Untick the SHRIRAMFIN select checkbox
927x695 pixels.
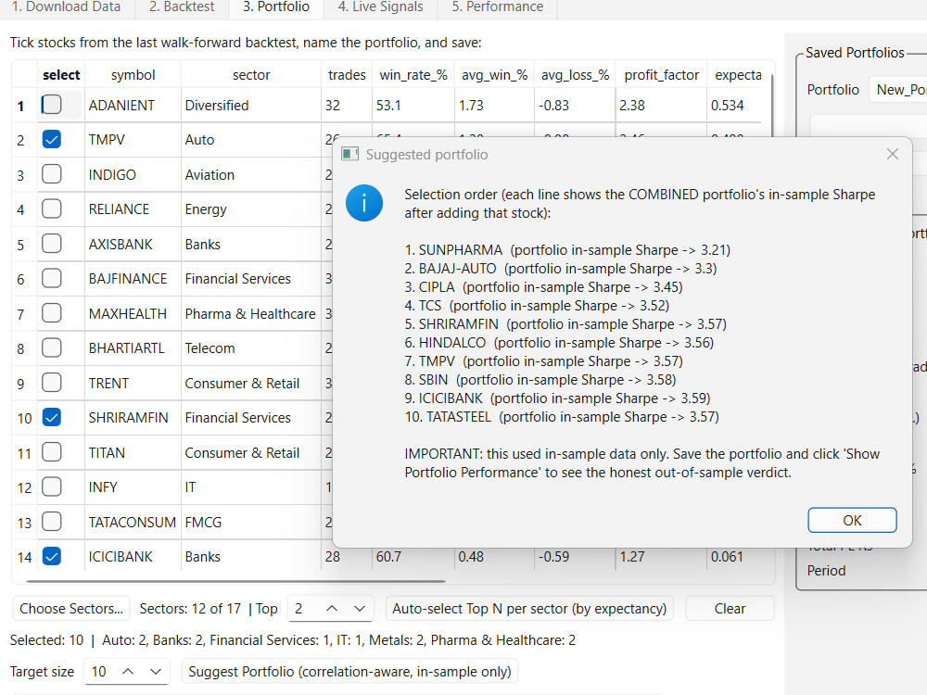pyautogui.click(x=52, y=417)
